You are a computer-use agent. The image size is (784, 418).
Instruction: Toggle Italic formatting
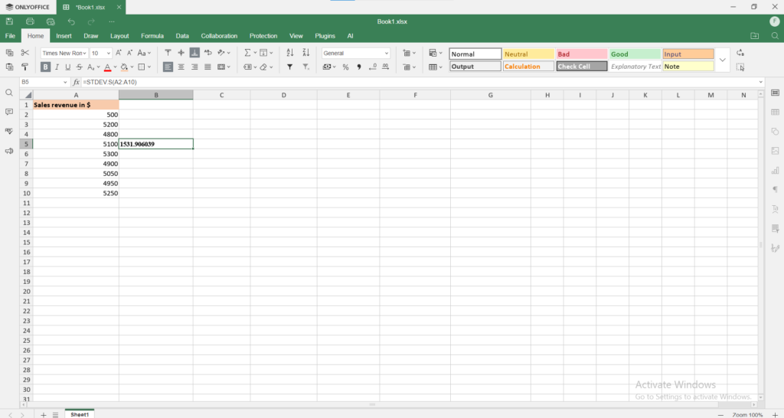click(57, 67)
